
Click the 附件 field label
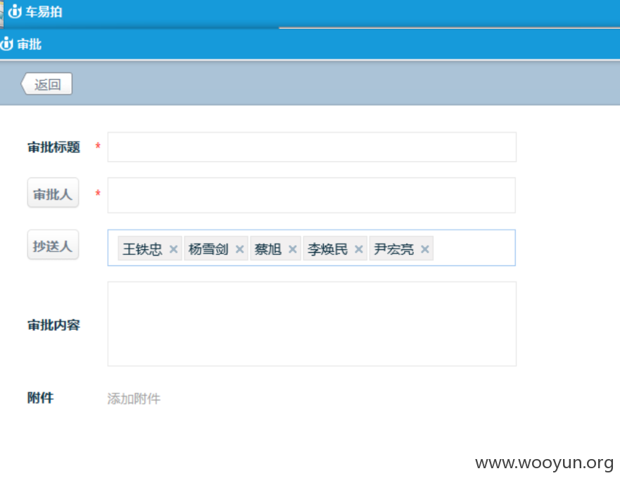tap(40, 398)
